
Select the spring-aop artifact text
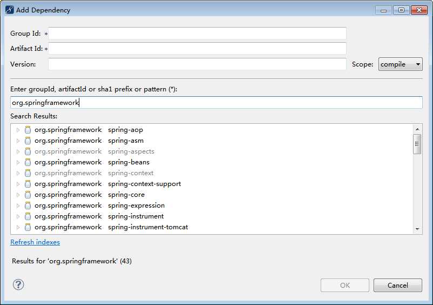click(x=125, y=130)
